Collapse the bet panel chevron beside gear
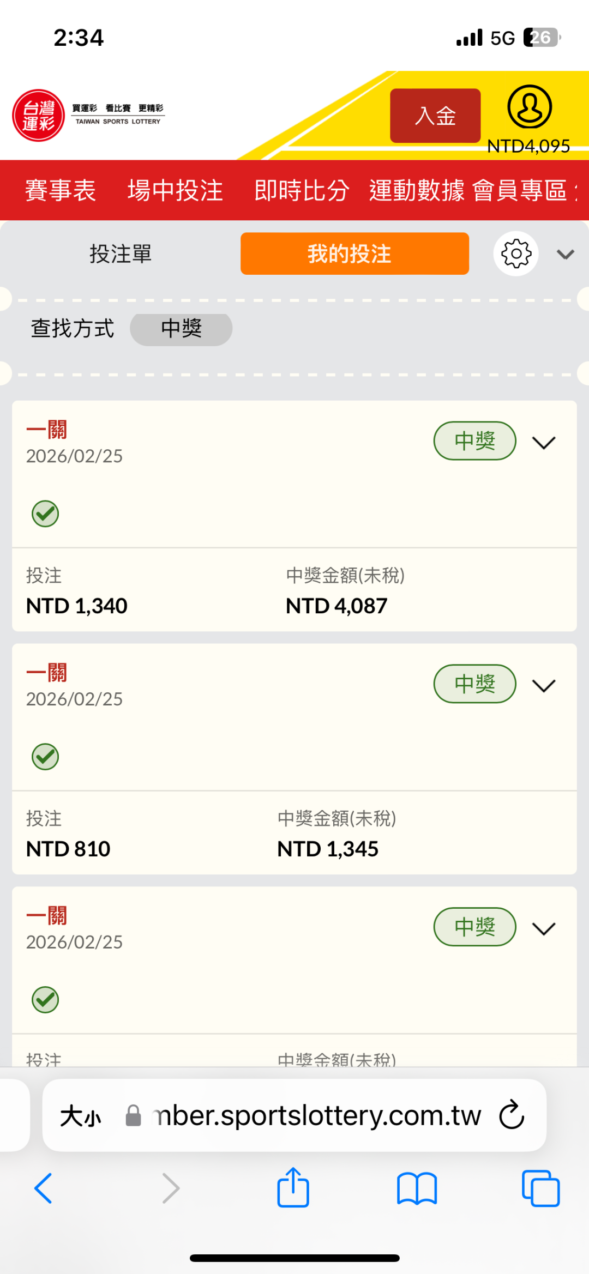Image resolution: width=589 pixels, height=1274 pixels. pos(565,254)
